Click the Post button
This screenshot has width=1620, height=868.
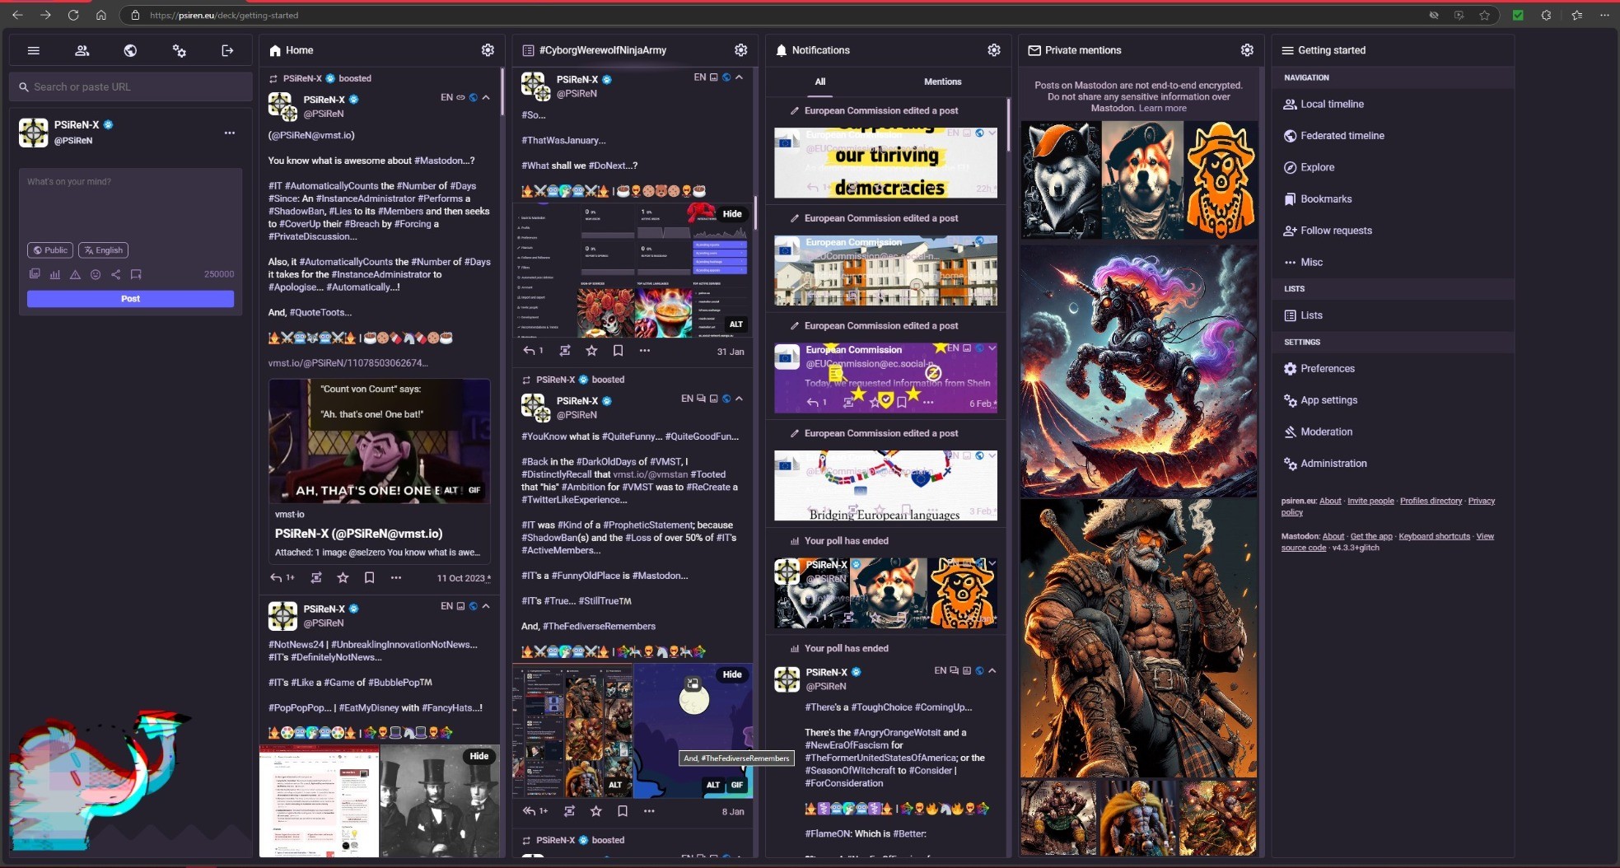coord(130,299)
